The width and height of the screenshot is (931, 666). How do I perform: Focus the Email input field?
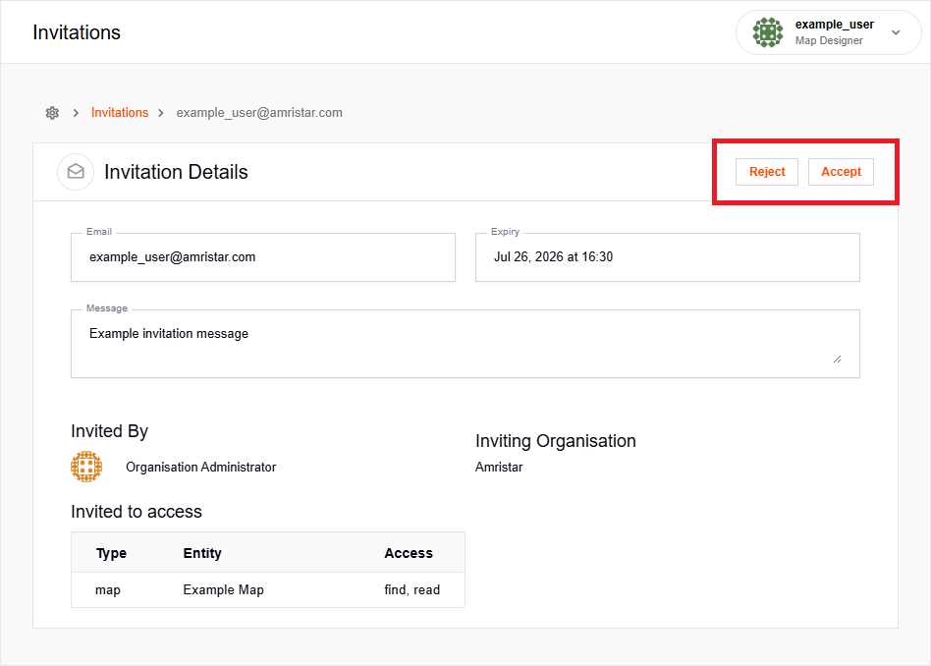(263, 257)
